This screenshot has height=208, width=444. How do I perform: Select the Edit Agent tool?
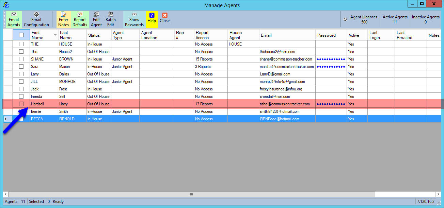click(96, 19)
